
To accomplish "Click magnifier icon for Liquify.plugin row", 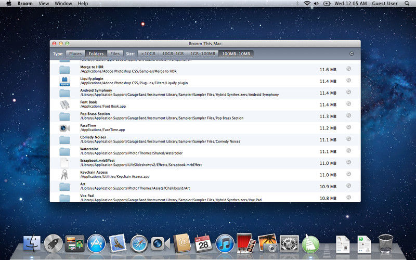I will pos(348,81).
